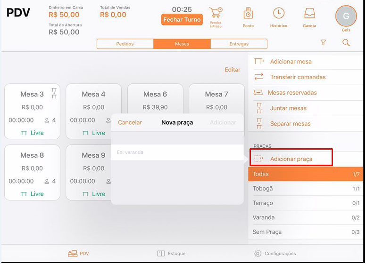
Task: Click the Configurações gear icon
Action: [258, 254]
